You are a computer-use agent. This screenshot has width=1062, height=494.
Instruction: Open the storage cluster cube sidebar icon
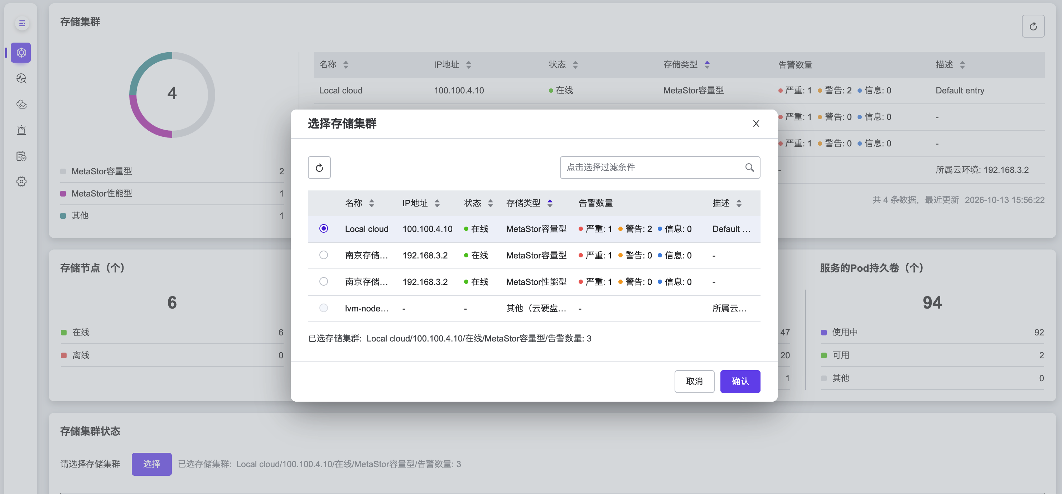(21, 53)
